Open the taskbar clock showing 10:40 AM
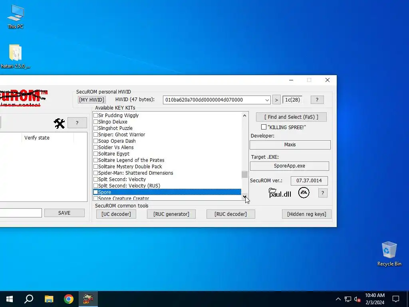Viewport: 409px width, 307px height. click(375, 299)
